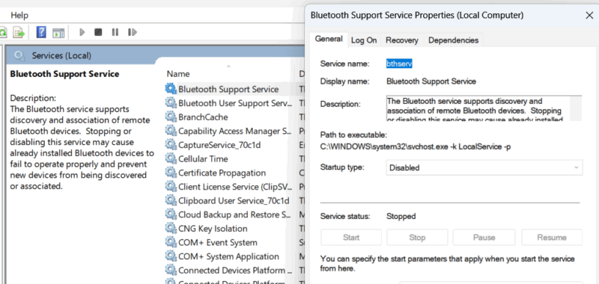
Task: Click gear icon beside CaptureService_70c1d
Action: 171,145
